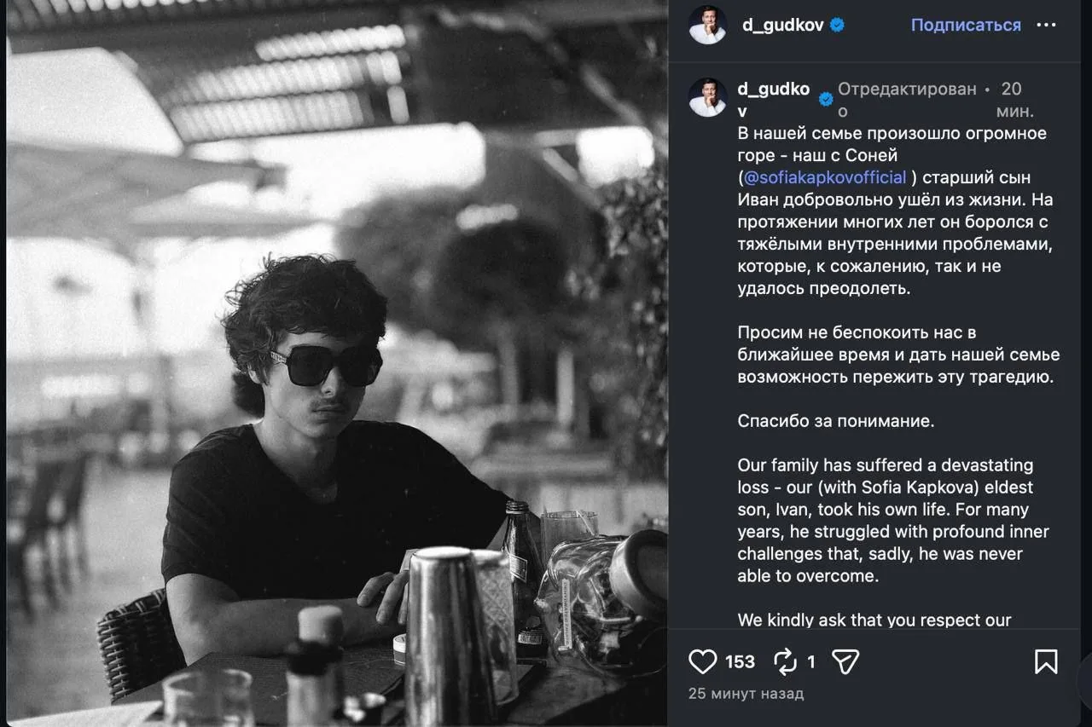Click the 25 минут назад timestamp
This screenshot has width=1092, height=727.
[x=746, y=693]
